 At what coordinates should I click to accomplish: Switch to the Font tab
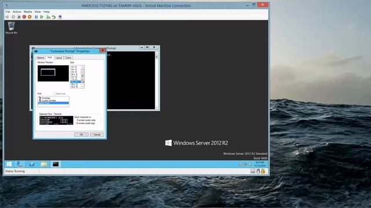(x=50, y=57)
